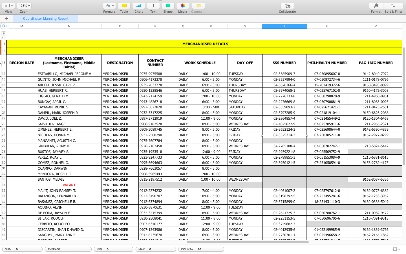Select cell GUINTO, JOHN MICHAEL P.
Image resolution: width=406 pixels, height=254 pixels.
(69, 80)
